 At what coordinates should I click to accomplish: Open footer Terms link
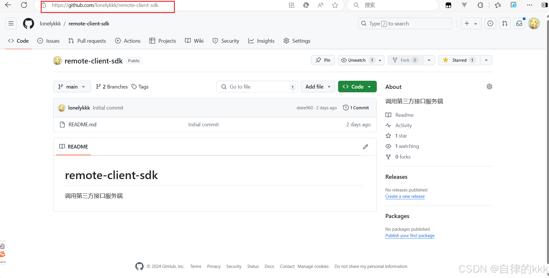pyautogui.click(x=196, y=266)
